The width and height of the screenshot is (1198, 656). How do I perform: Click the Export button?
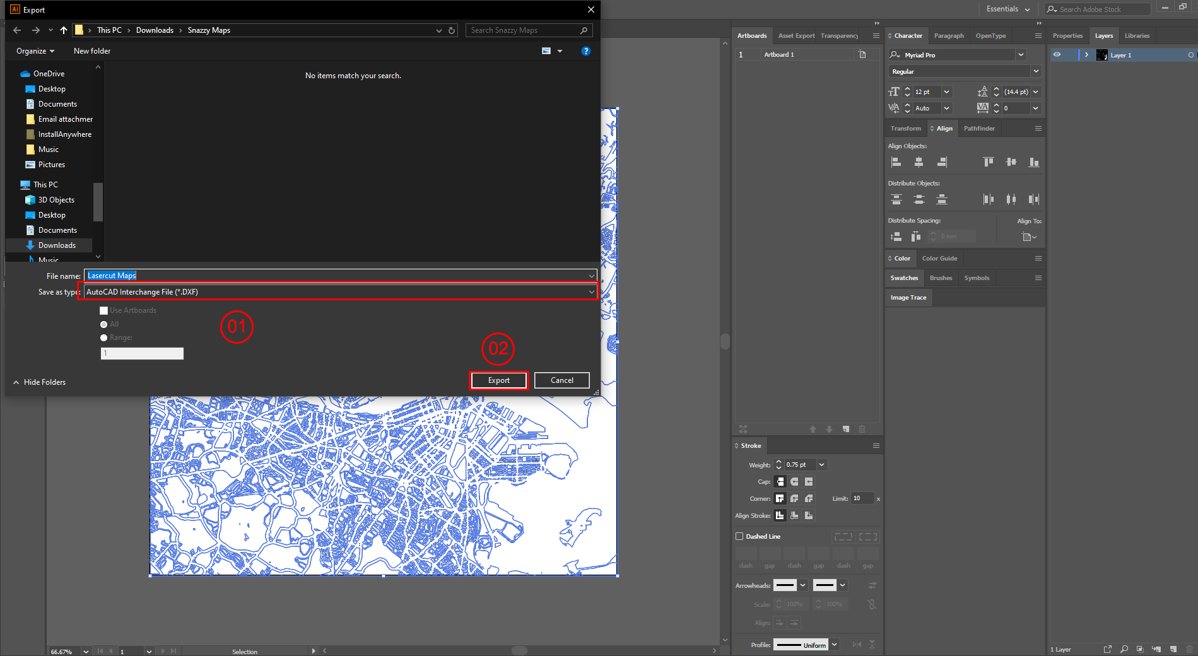[x=498, y=380]
